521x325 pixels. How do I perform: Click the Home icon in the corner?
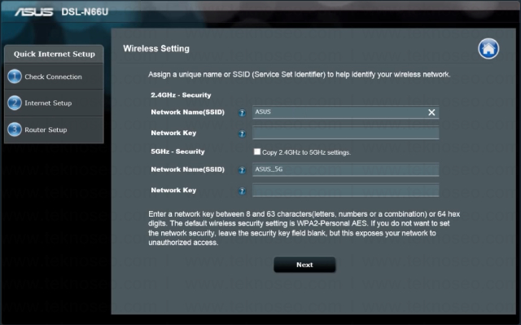[488, 49]
